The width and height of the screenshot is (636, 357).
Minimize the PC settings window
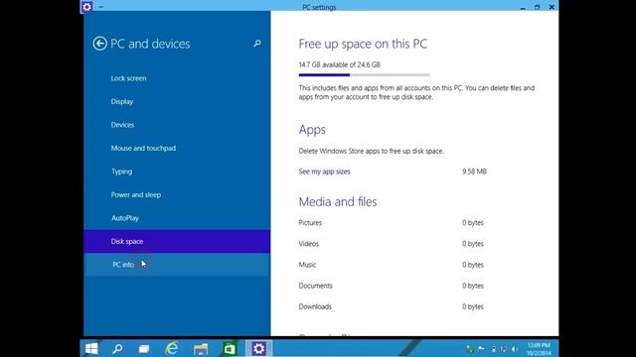[523, 7]
